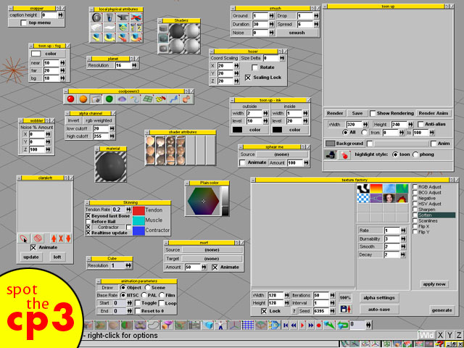The image size is (464, 348).
Task: Click the blue grid icon in bottom toolbar
Action: (x=247, y=326)
